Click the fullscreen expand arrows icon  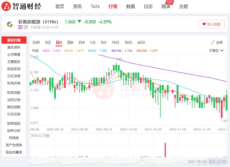213,42
